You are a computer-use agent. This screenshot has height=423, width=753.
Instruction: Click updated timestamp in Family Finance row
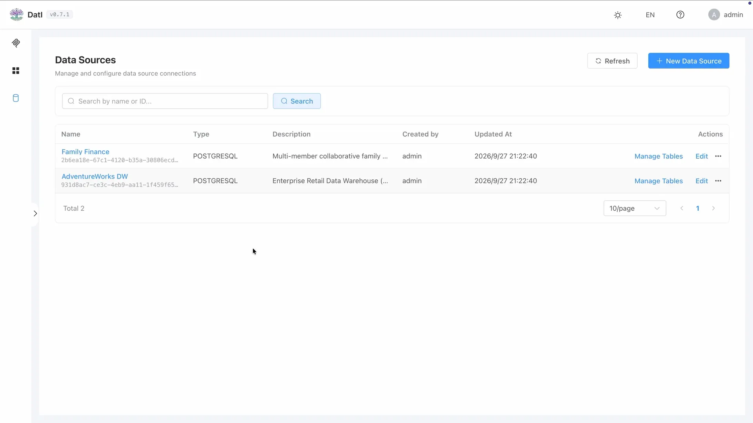(506, 156)
